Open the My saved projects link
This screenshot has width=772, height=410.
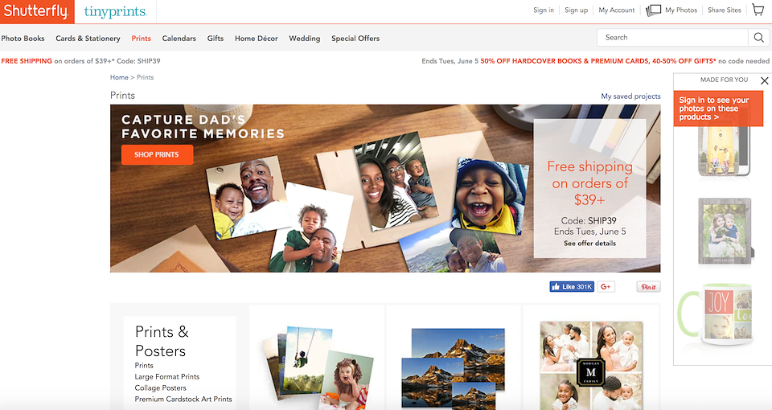pyautogui.click(x=630, y=96)
